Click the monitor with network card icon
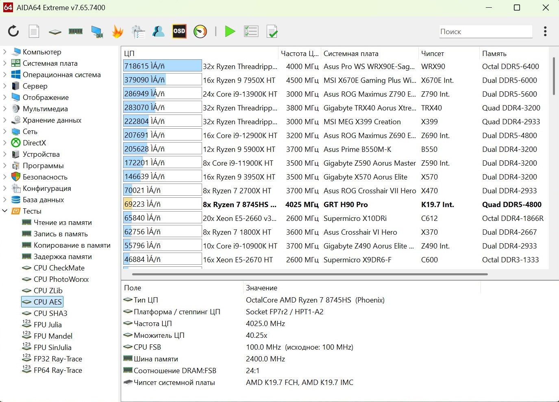559x402 pixels. tap(97, 31)
